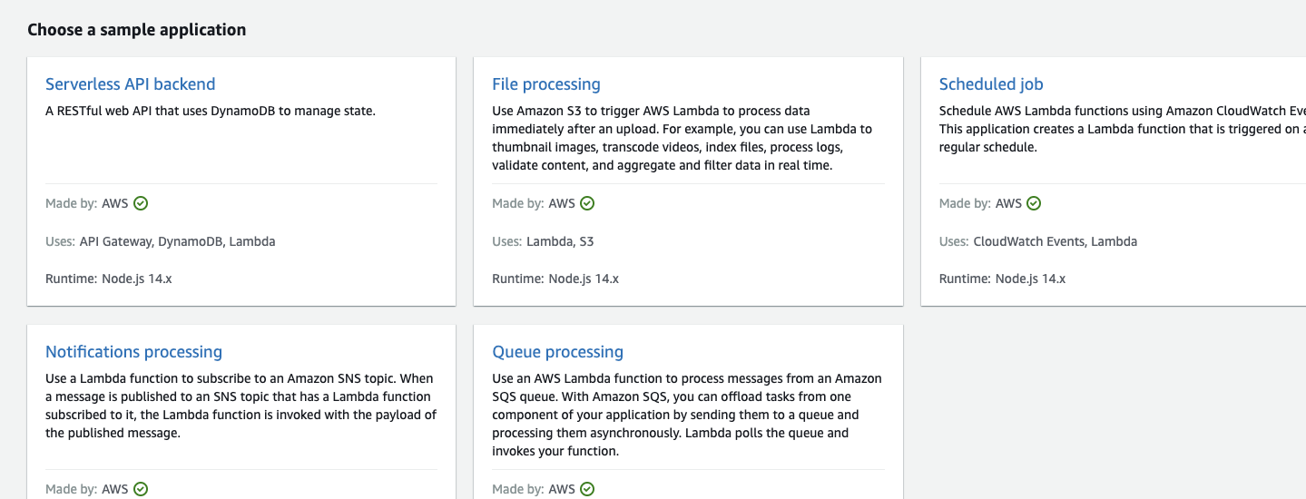
Task: Open the File processing sample application
Action: [x=546, y=84]
